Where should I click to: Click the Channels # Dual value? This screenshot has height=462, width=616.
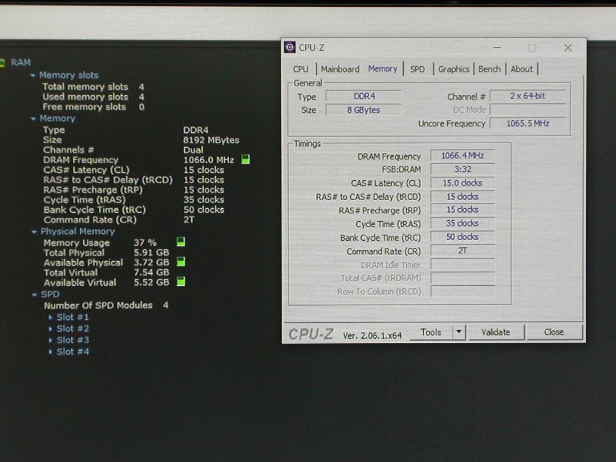(x=193, y=150)
